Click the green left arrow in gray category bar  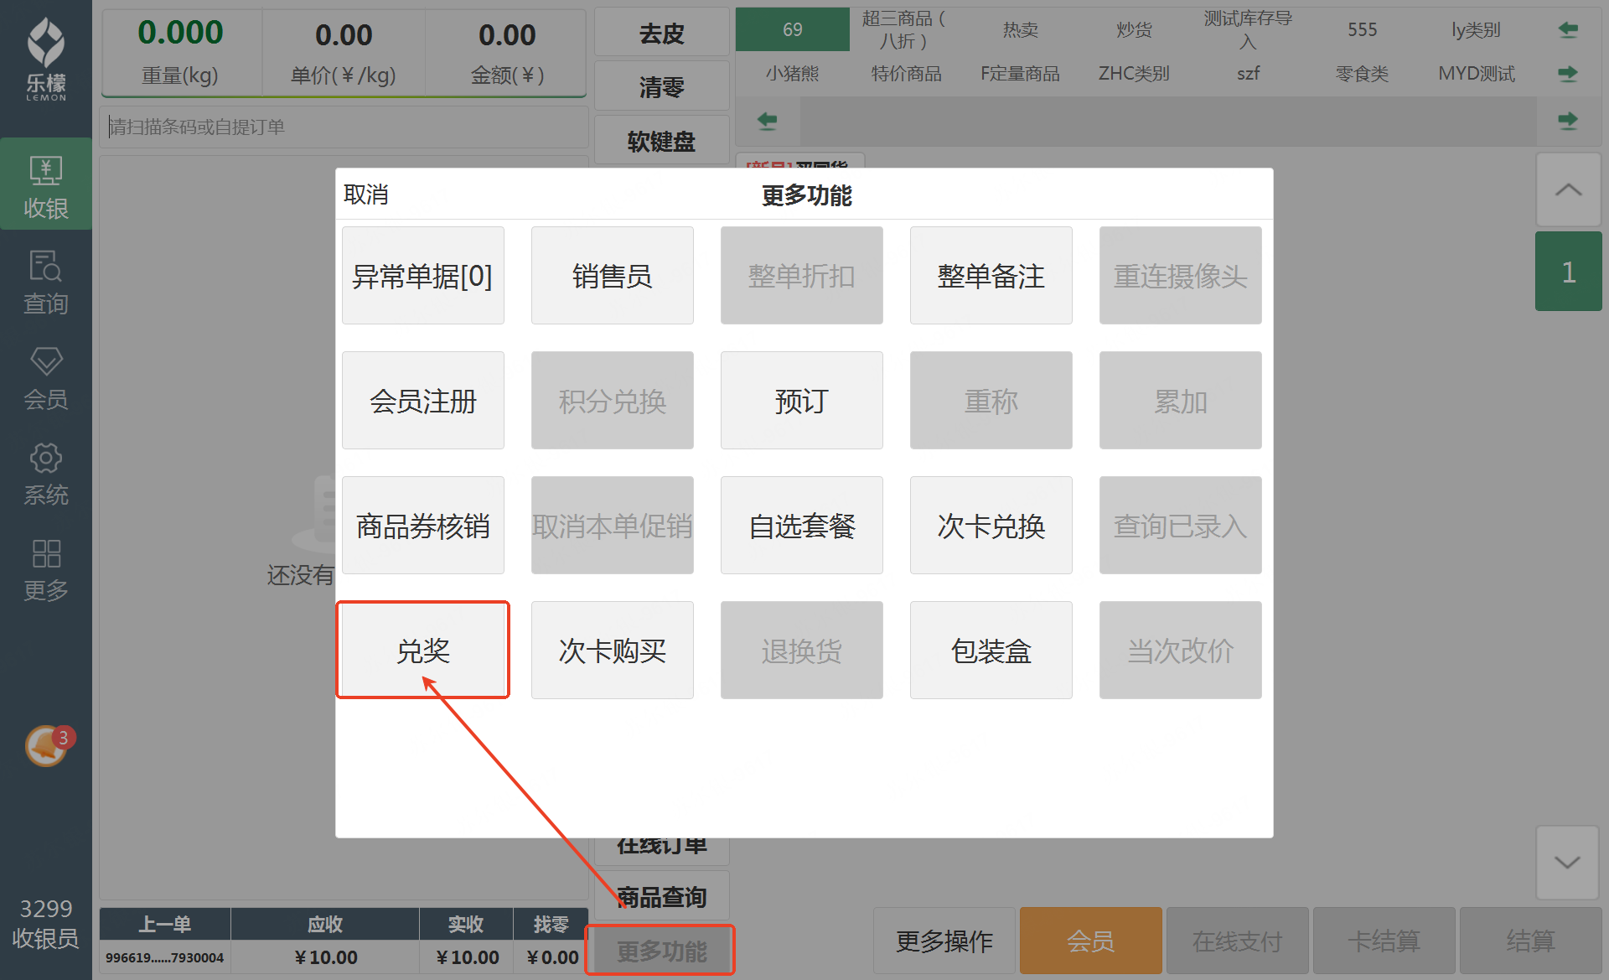click(767, 121)
